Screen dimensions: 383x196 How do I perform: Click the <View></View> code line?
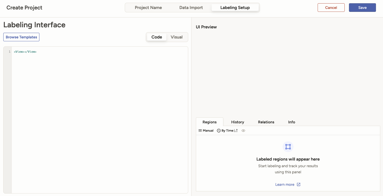tap(25, 52)
